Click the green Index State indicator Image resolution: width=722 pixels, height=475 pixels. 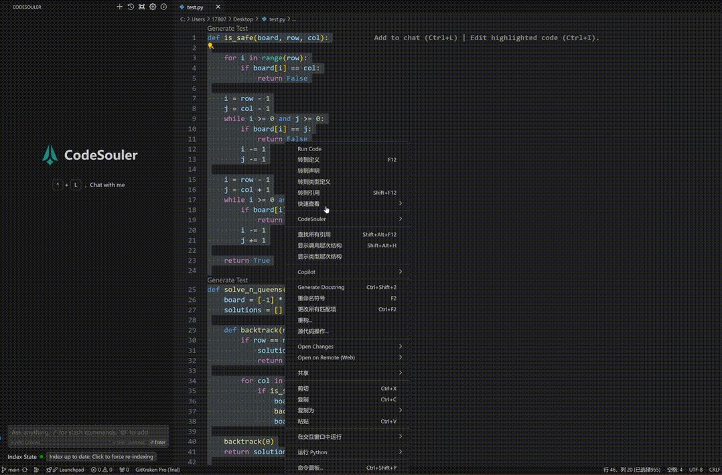[x=42, y=457]
